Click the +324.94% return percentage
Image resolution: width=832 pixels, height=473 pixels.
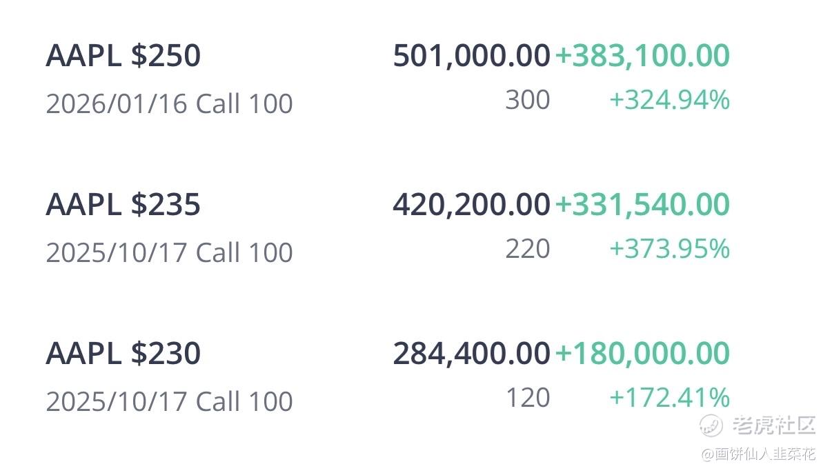[x=669, y=101]
